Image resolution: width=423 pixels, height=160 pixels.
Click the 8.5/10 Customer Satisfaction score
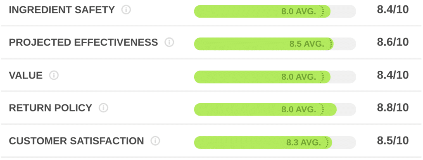pos(393,140)
